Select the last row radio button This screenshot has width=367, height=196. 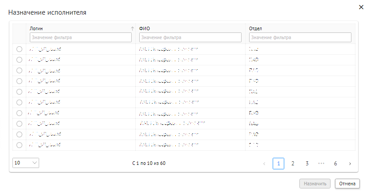[19, 145]
